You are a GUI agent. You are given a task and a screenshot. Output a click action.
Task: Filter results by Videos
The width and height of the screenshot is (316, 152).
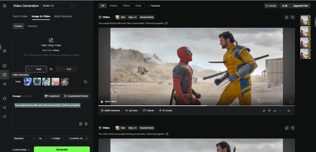pyautogui.click(x=126, y=6)
